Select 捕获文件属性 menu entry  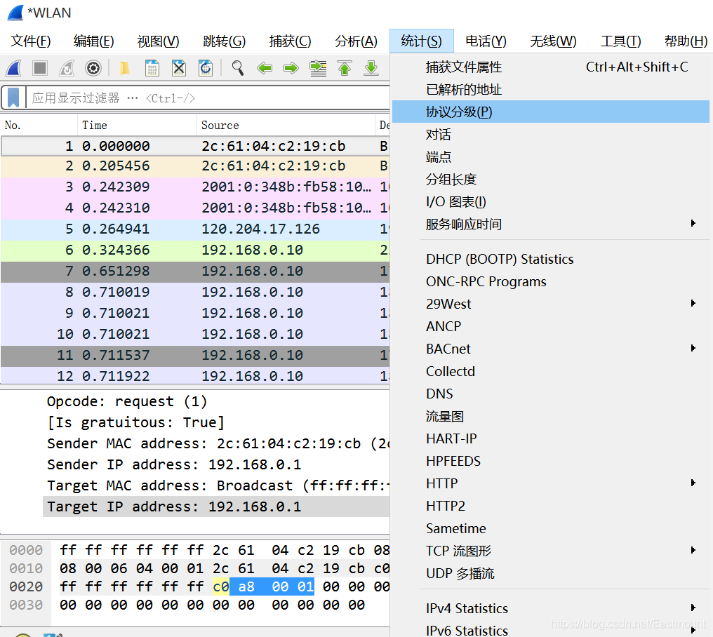coord(551,67)
